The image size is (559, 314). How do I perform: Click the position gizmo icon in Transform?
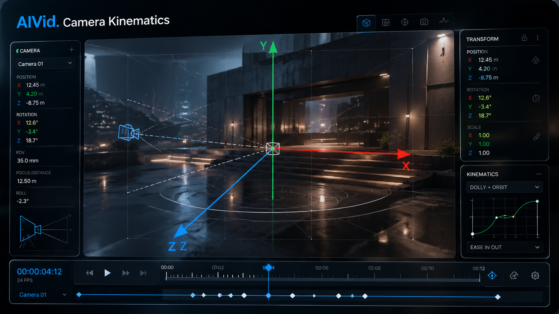(x=536, y=60)
